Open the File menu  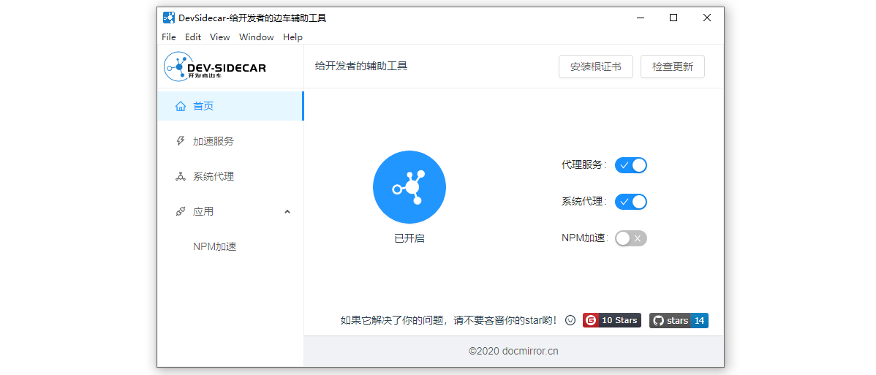coord(169,37)
